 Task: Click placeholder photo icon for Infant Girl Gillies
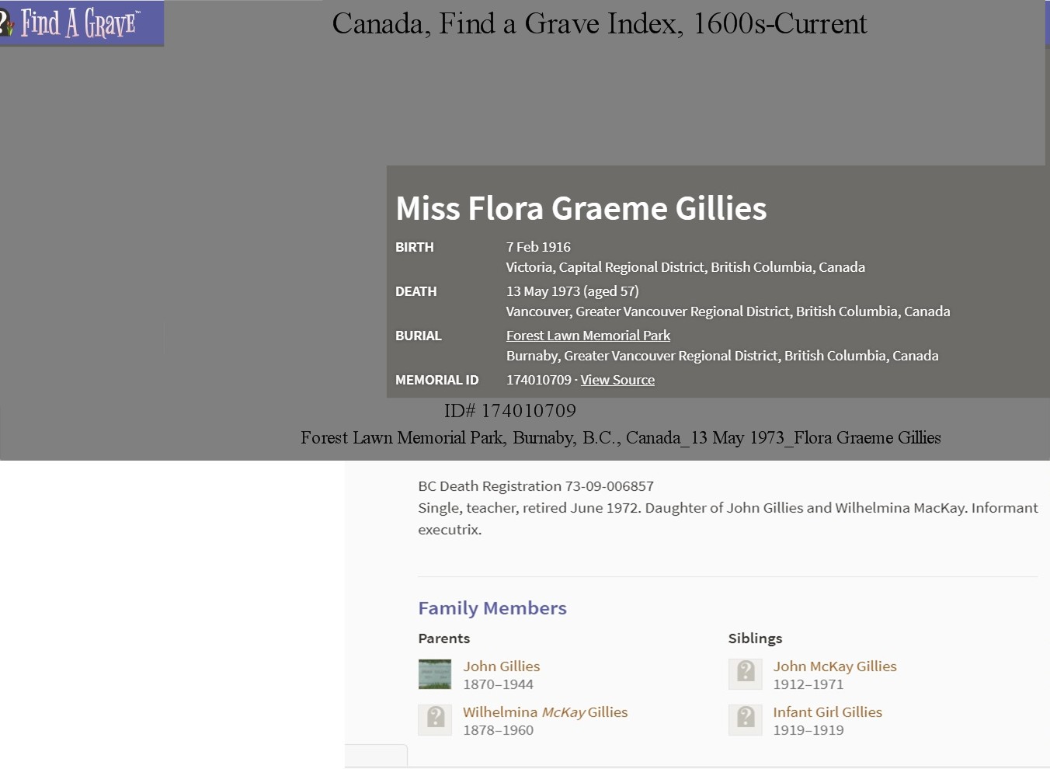[746, 720]
